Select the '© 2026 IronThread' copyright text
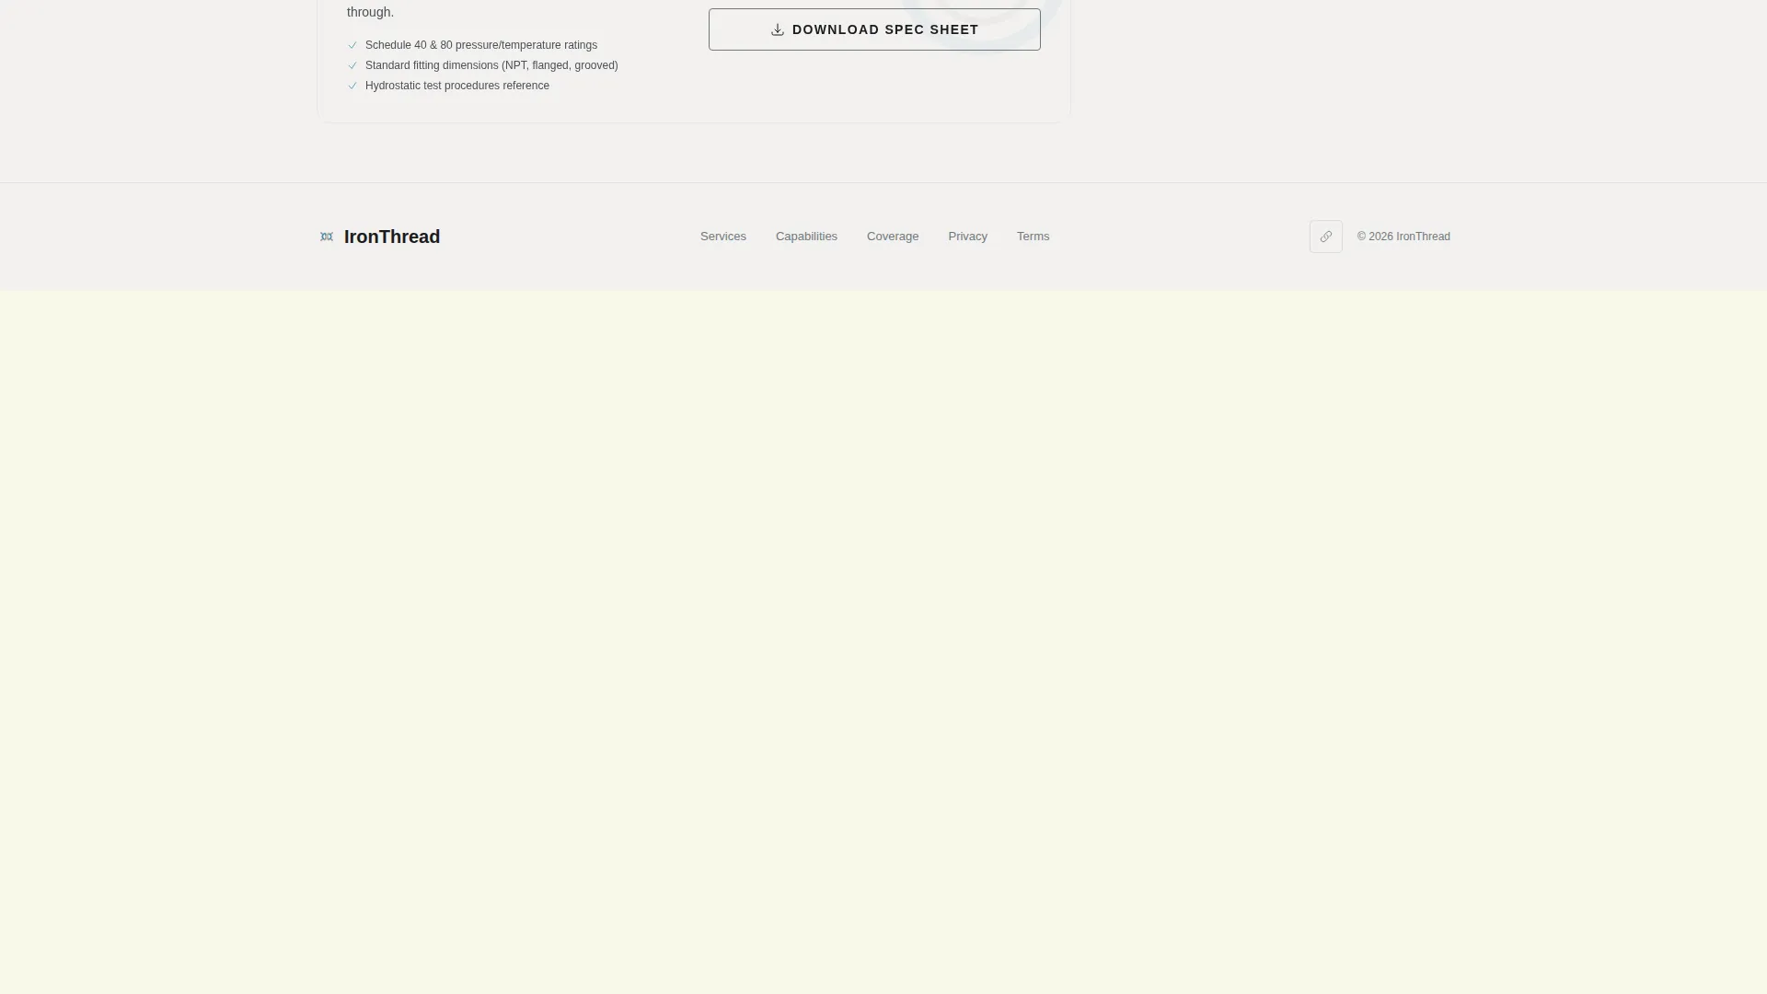1767x994 pixels. [1403, 237]
